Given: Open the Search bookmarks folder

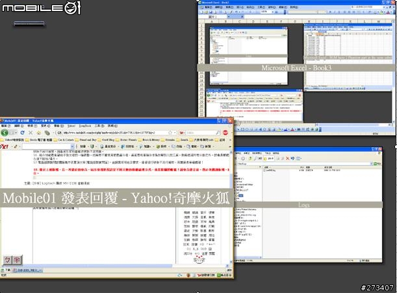Looking at the screenshot, I should click(x=183, y=139).
